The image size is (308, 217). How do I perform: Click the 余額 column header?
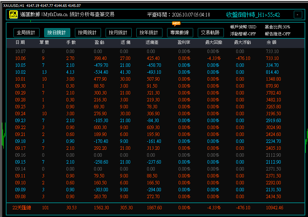272,42
